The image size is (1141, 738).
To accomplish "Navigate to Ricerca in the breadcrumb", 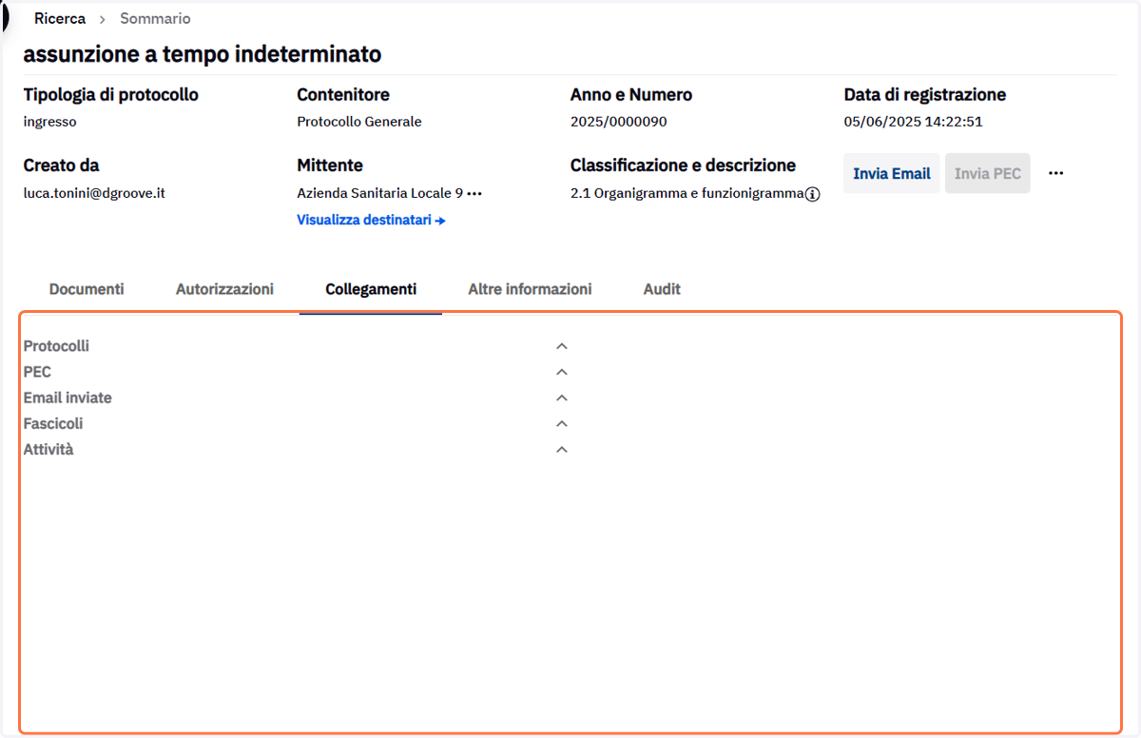I will tap(60, 19).
